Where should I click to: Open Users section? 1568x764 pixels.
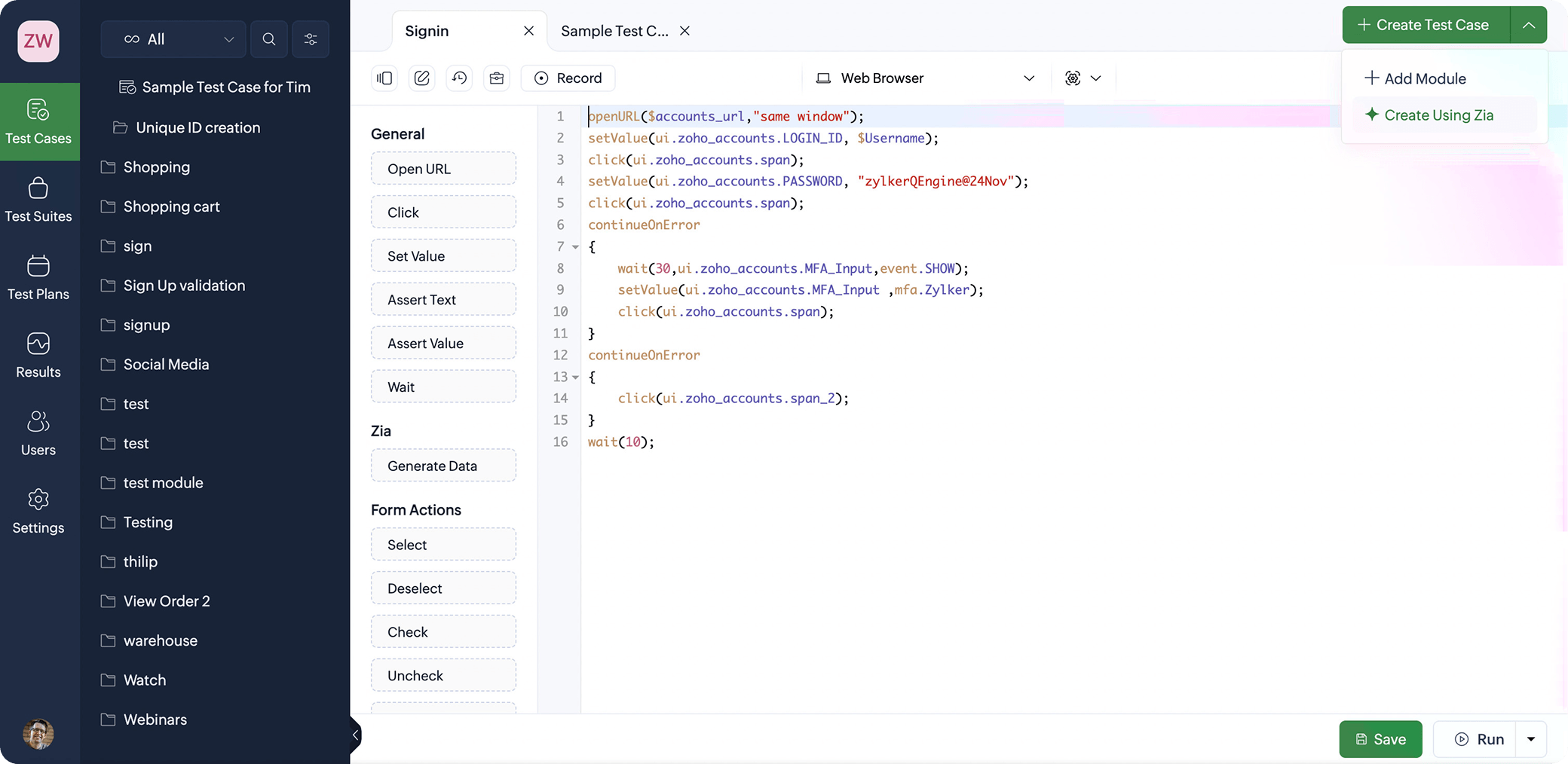tap(38, 433)
